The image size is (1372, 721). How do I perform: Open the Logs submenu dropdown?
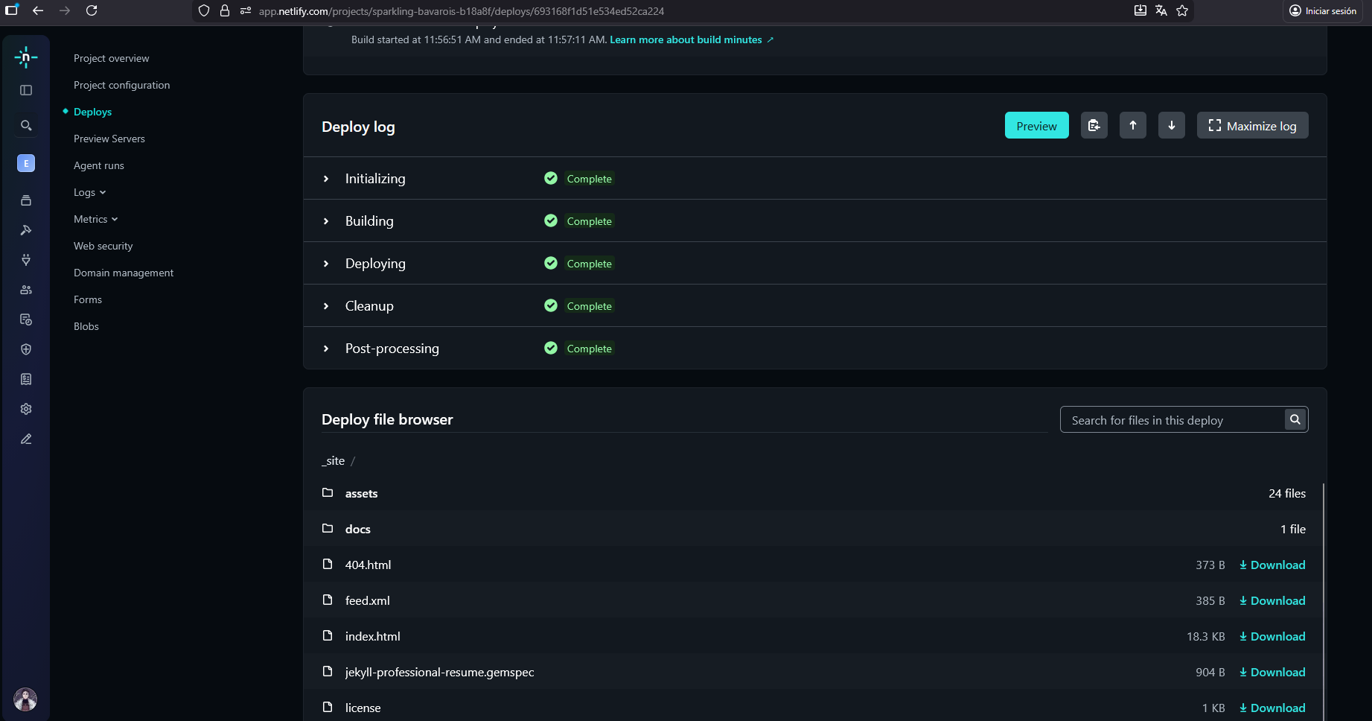[90, 192]
